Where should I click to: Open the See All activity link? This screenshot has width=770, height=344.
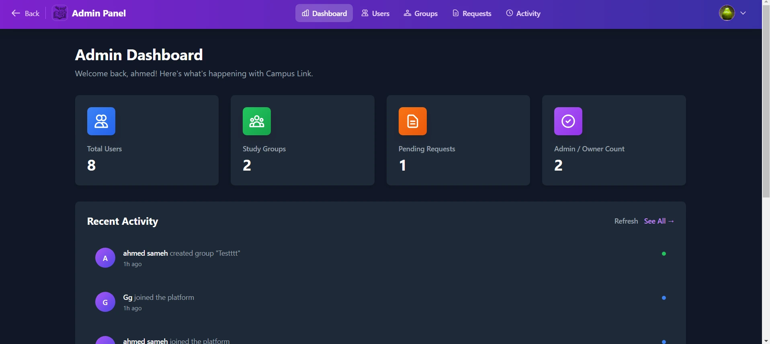coord(659,221)
